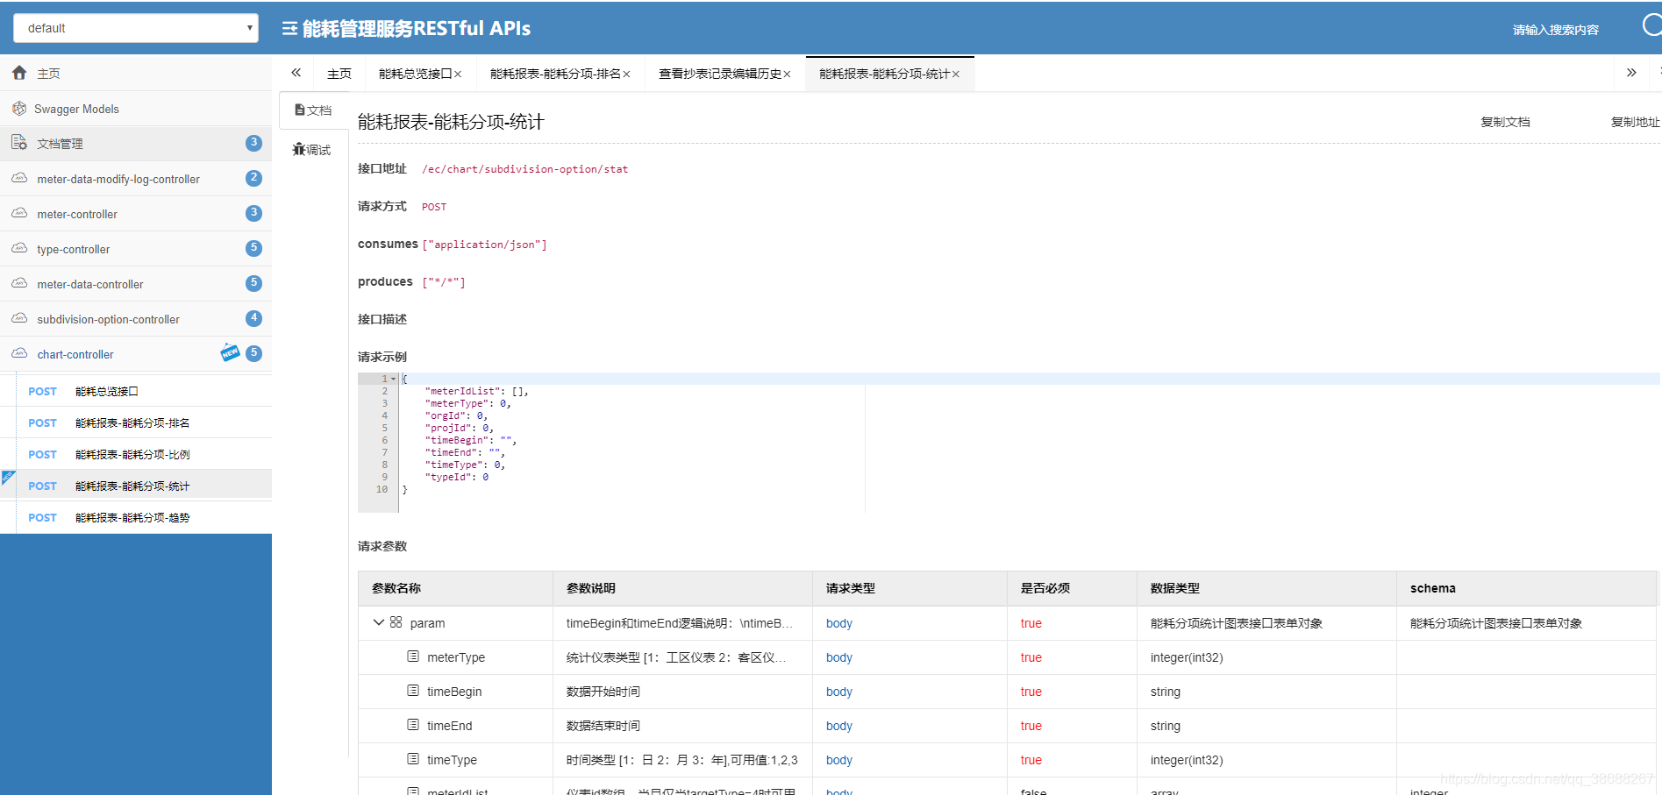
Task: Expand type-controller group
Action: tap(136, 249)
